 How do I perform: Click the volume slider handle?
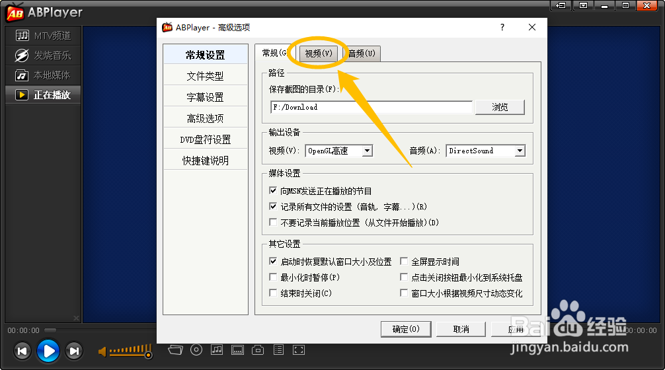(x=149, y=355)
